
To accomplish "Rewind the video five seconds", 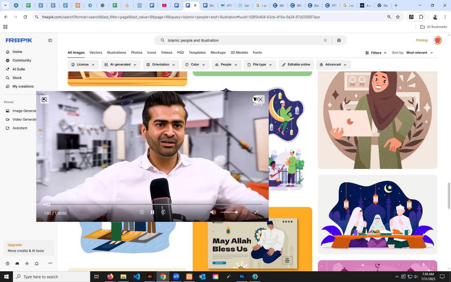I will [142, 212].
